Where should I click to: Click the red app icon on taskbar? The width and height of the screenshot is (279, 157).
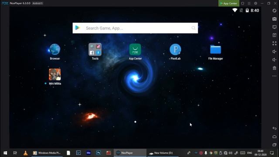(109, 153)
